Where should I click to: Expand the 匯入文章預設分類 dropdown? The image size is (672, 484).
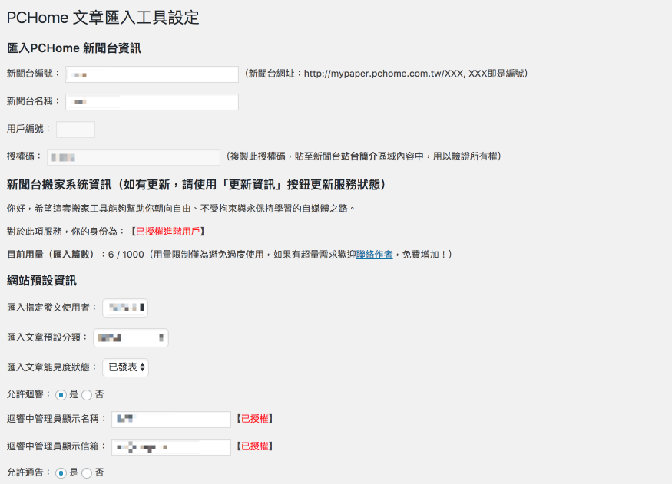(131, 337)
